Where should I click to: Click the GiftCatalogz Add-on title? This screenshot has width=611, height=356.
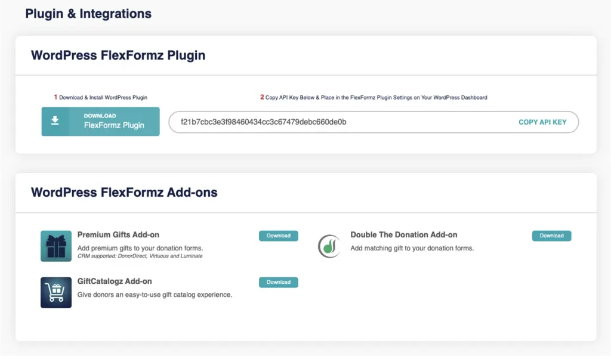115,281
